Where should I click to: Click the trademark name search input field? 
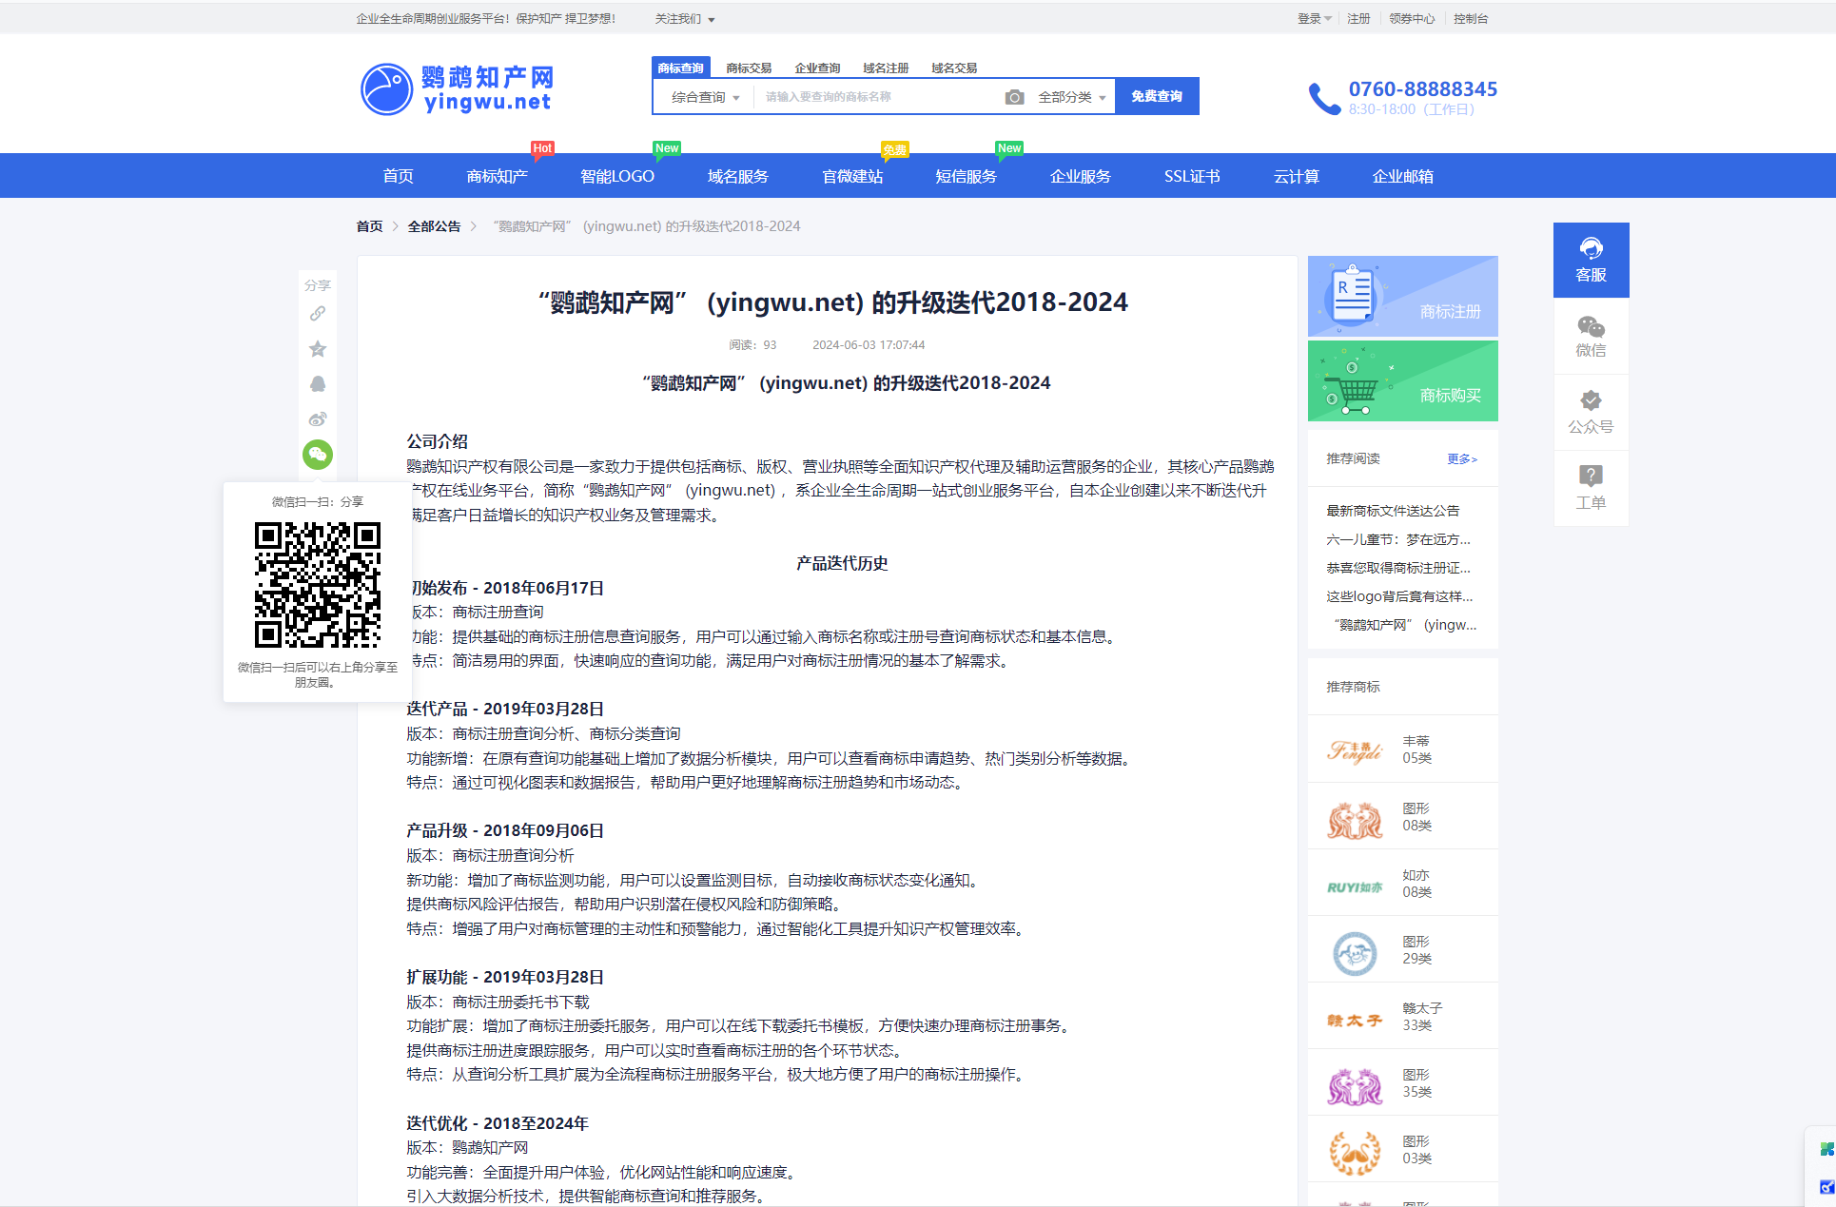click(875, 97)
